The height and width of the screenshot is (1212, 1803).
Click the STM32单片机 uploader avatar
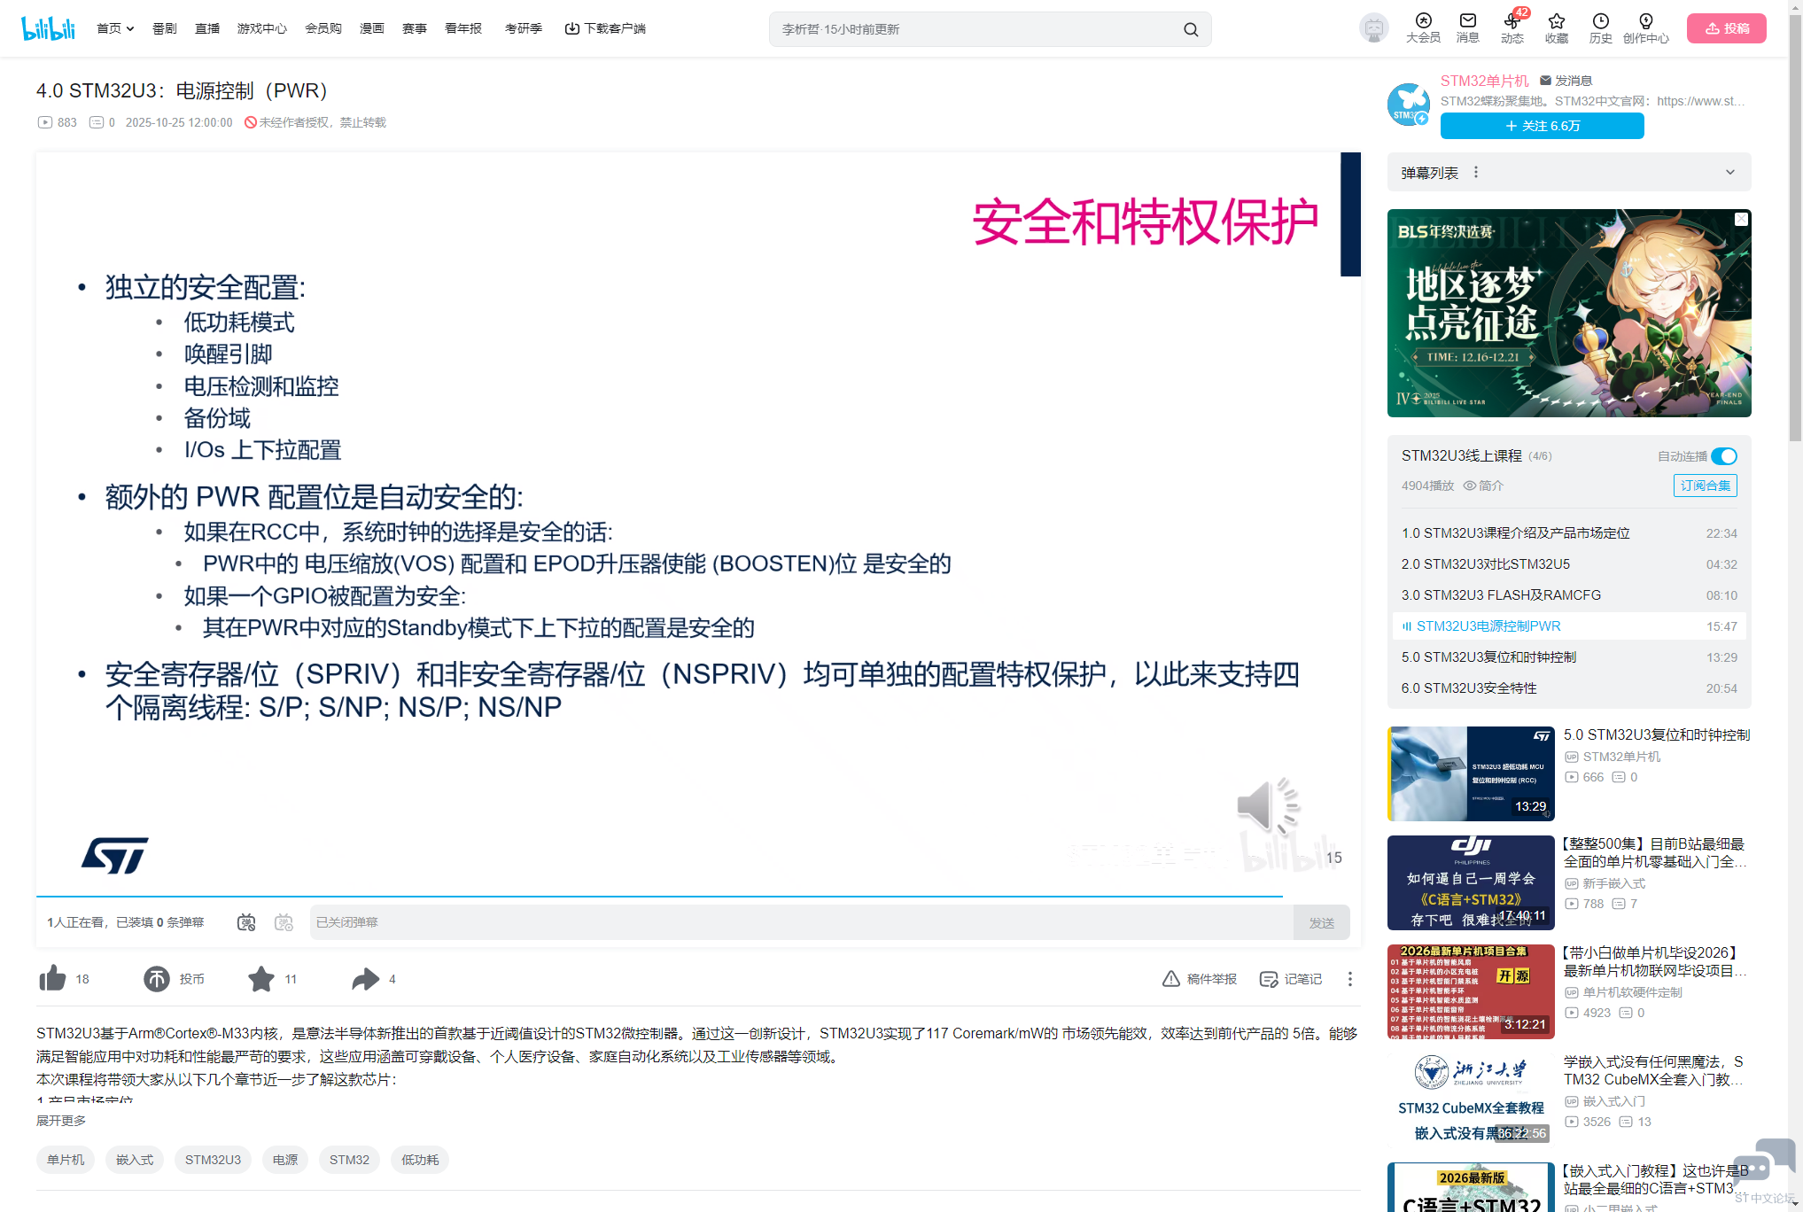[1409, 105]
